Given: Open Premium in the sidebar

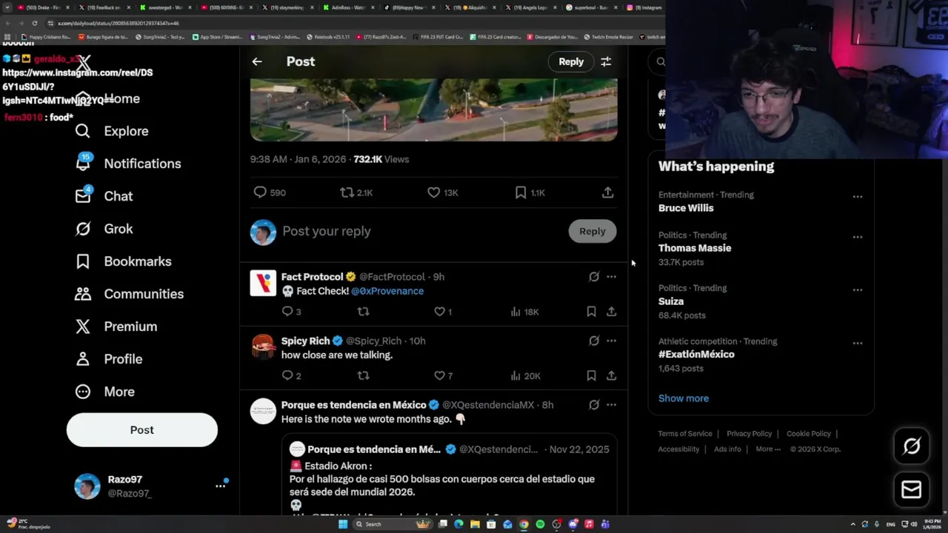Looking at the screenshot, I should (116, 326).
